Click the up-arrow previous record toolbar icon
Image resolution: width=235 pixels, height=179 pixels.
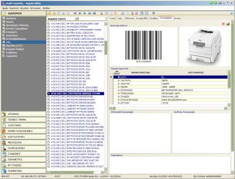tap(80, 14)
